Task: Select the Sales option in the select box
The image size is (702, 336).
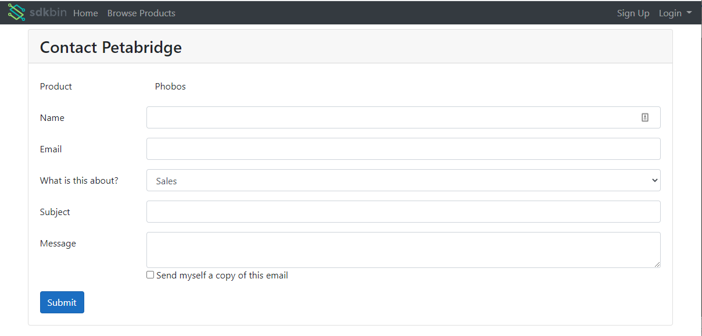Action: (x=166, y=181)
